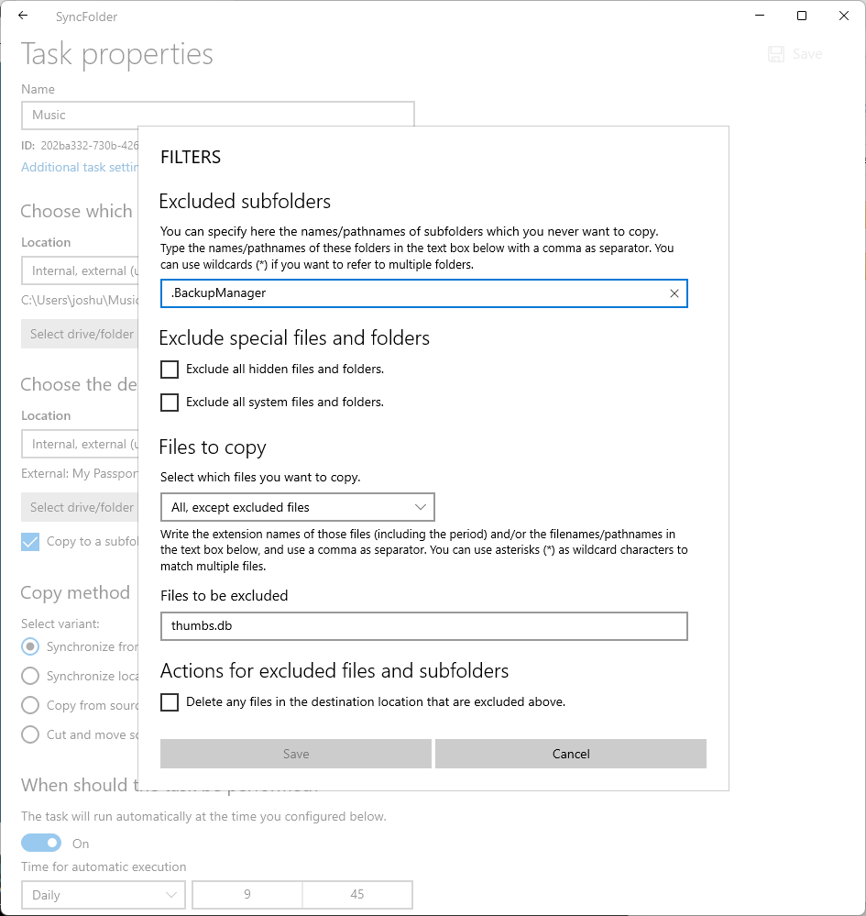Clear the Excluded subfolders text box
Screen dimensions: 866x916
674,293
